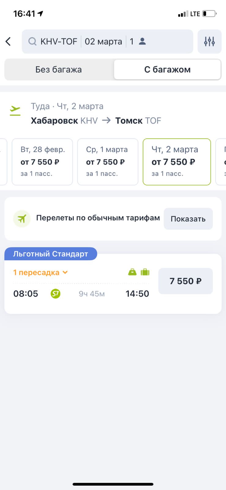Open the filter sliders icon
The image size is (226, 490).
209,41
